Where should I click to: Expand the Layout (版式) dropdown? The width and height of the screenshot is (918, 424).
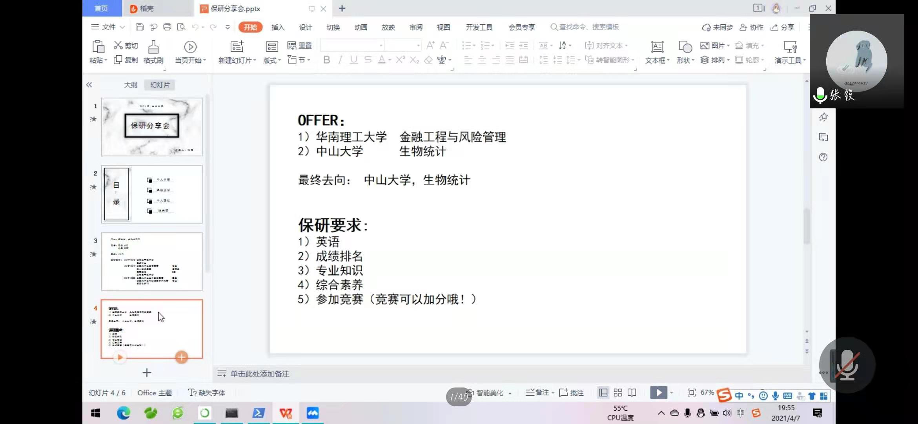tap(272, 60)
